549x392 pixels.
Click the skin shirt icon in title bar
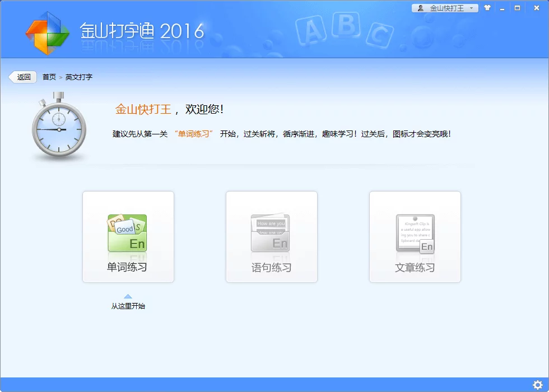[x=487, y=8]
